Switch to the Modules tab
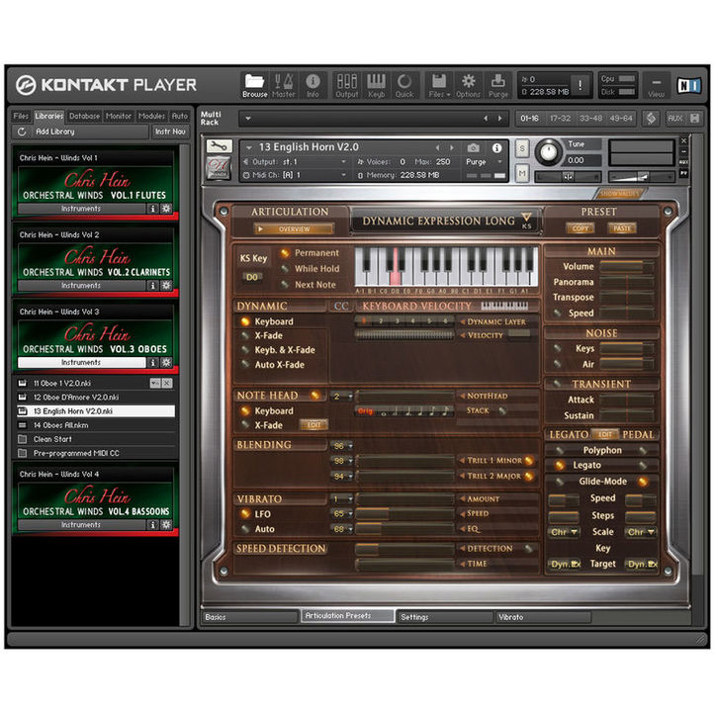715x715 pixels. click(x=151, y=117)
